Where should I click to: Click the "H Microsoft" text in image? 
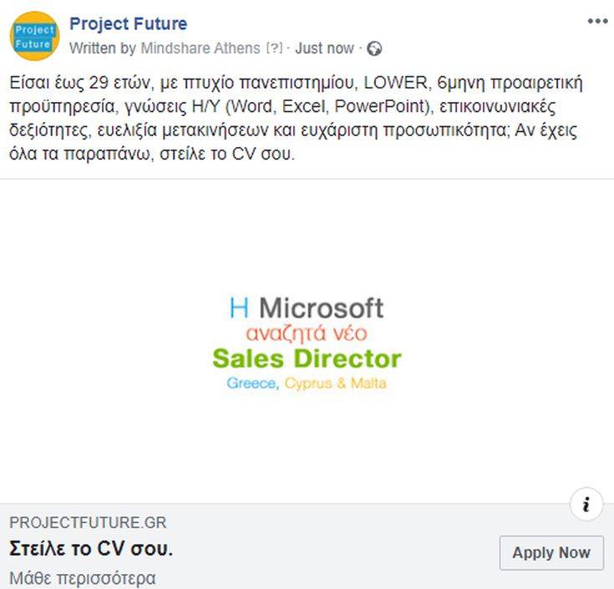point(307,307)
